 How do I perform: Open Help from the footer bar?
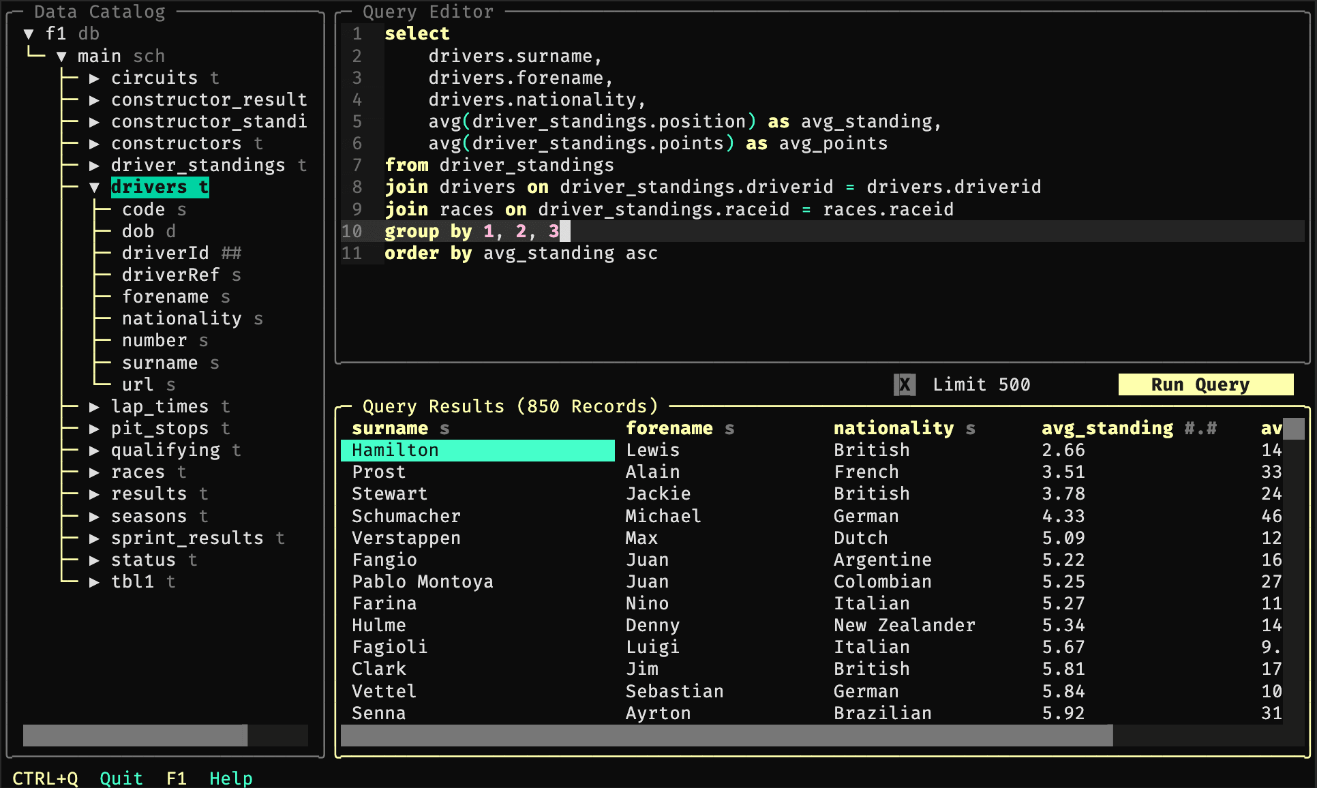tap(230, 778)
